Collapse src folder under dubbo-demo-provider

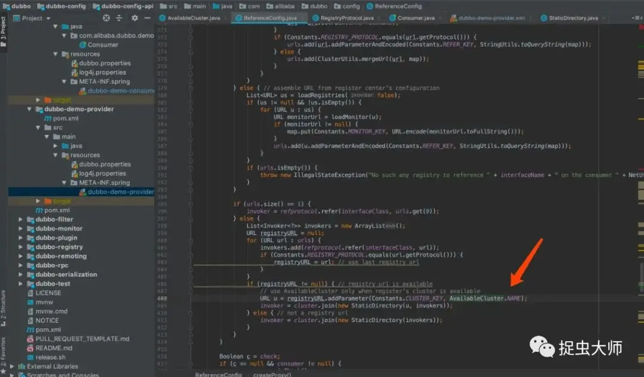(x=38, y=128)
